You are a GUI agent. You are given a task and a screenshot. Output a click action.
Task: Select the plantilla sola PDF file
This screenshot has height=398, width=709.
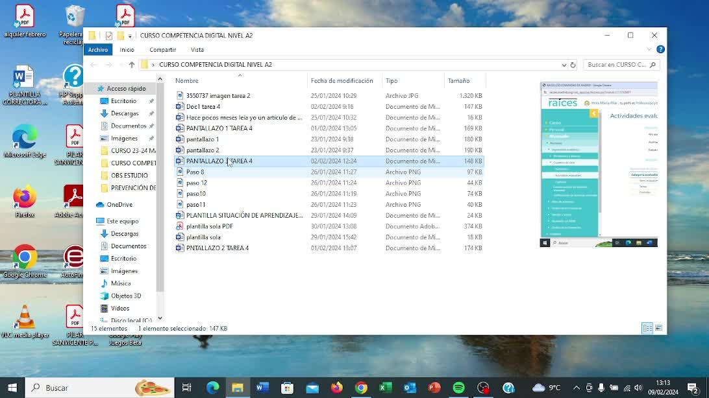[x=209, y=226]
